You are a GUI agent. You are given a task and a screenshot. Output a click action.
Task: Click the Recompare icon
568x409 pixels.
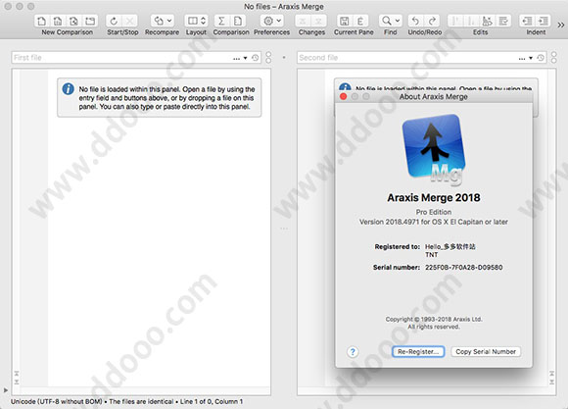coord(159,21)
